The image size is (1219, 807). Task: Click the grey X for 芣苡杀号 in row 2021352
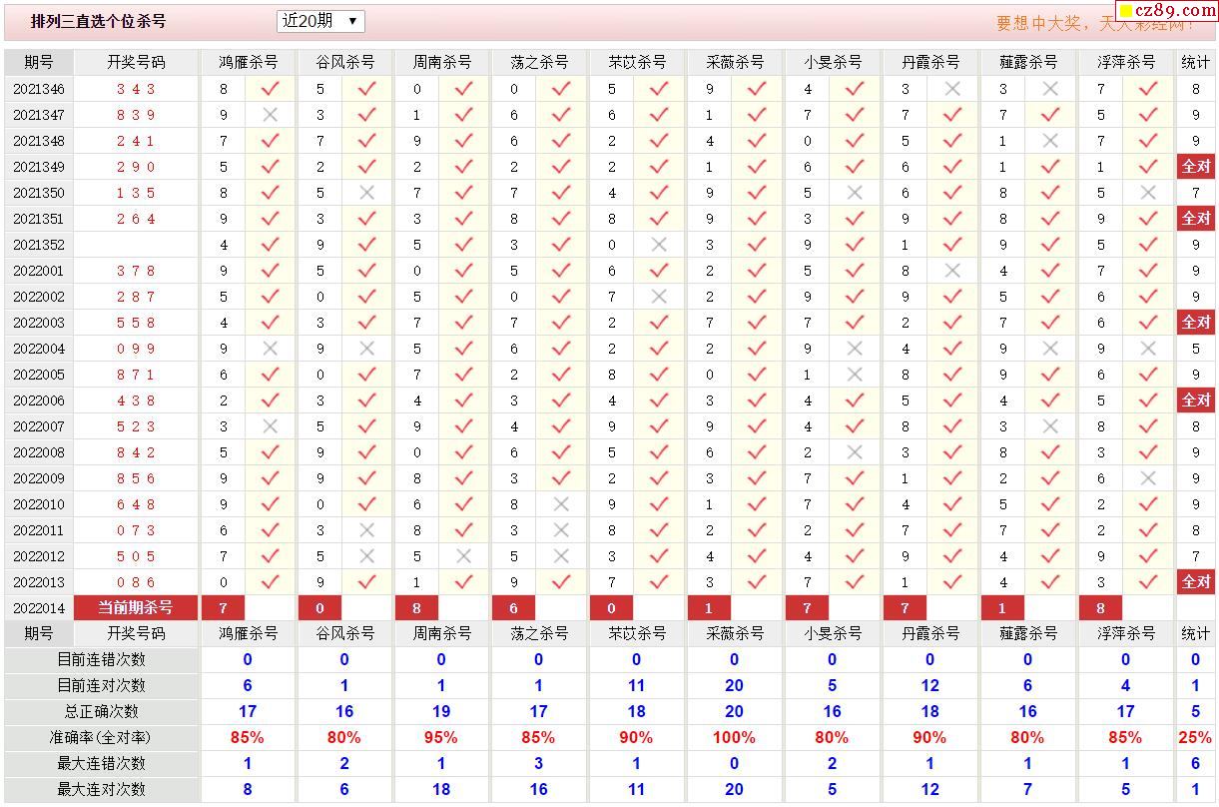[x=659, y=245]
